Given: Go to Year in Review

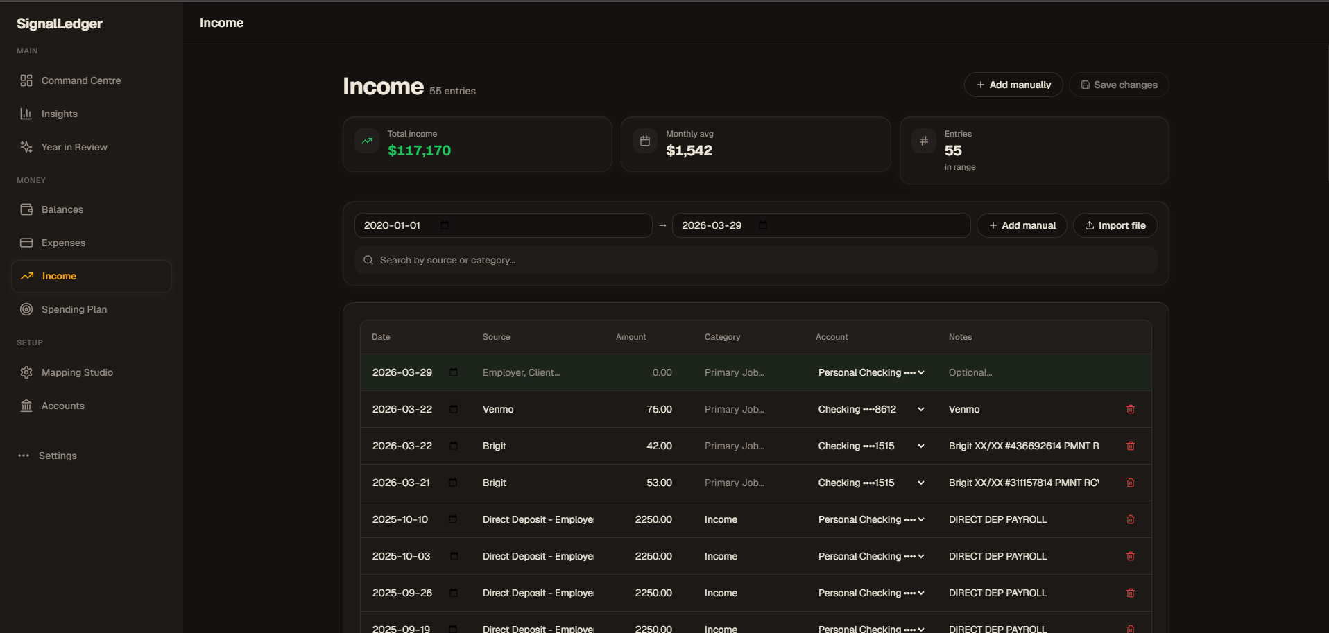Looking at the screenshot, I should tap(91, 147).
